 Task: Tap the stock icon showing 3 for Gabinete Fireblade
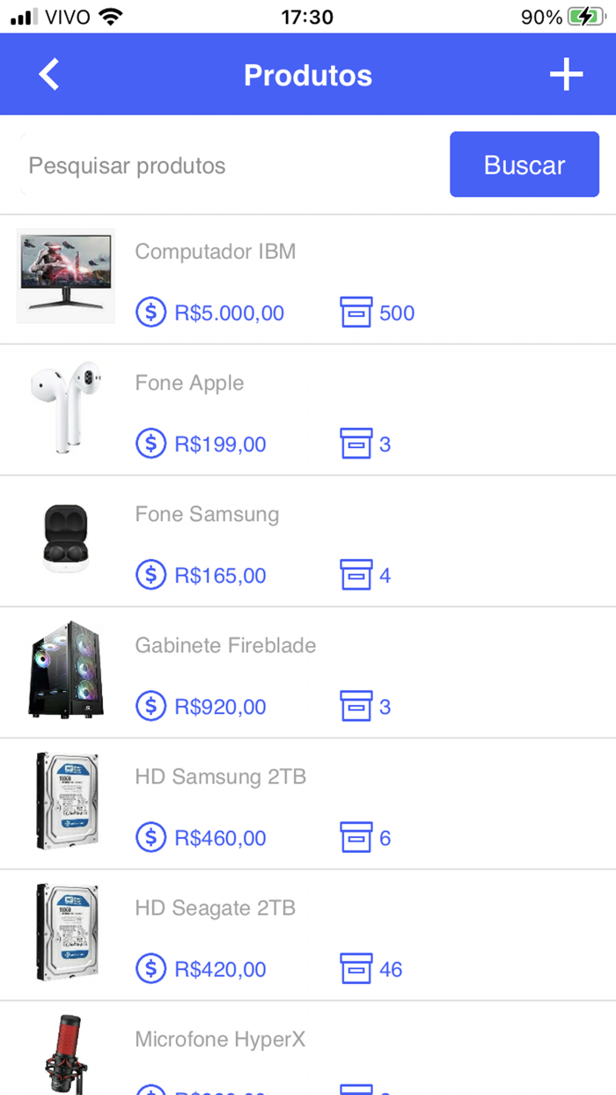(356, 706)
